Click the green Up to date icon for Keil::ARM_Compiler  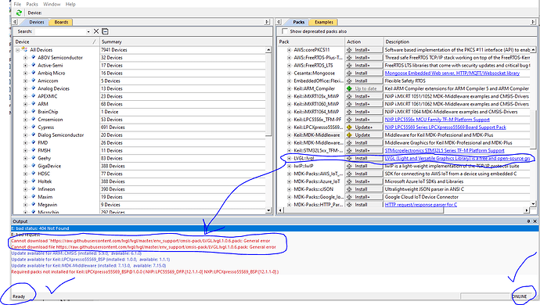[349, 88]
